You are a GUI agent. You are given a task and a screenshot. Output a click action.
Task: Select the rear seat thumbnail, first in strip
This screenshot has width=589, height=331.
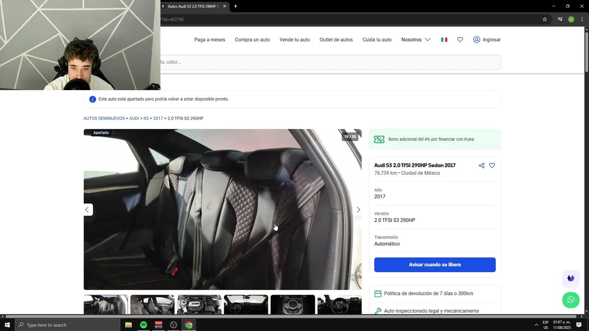(x=106, y=305)
